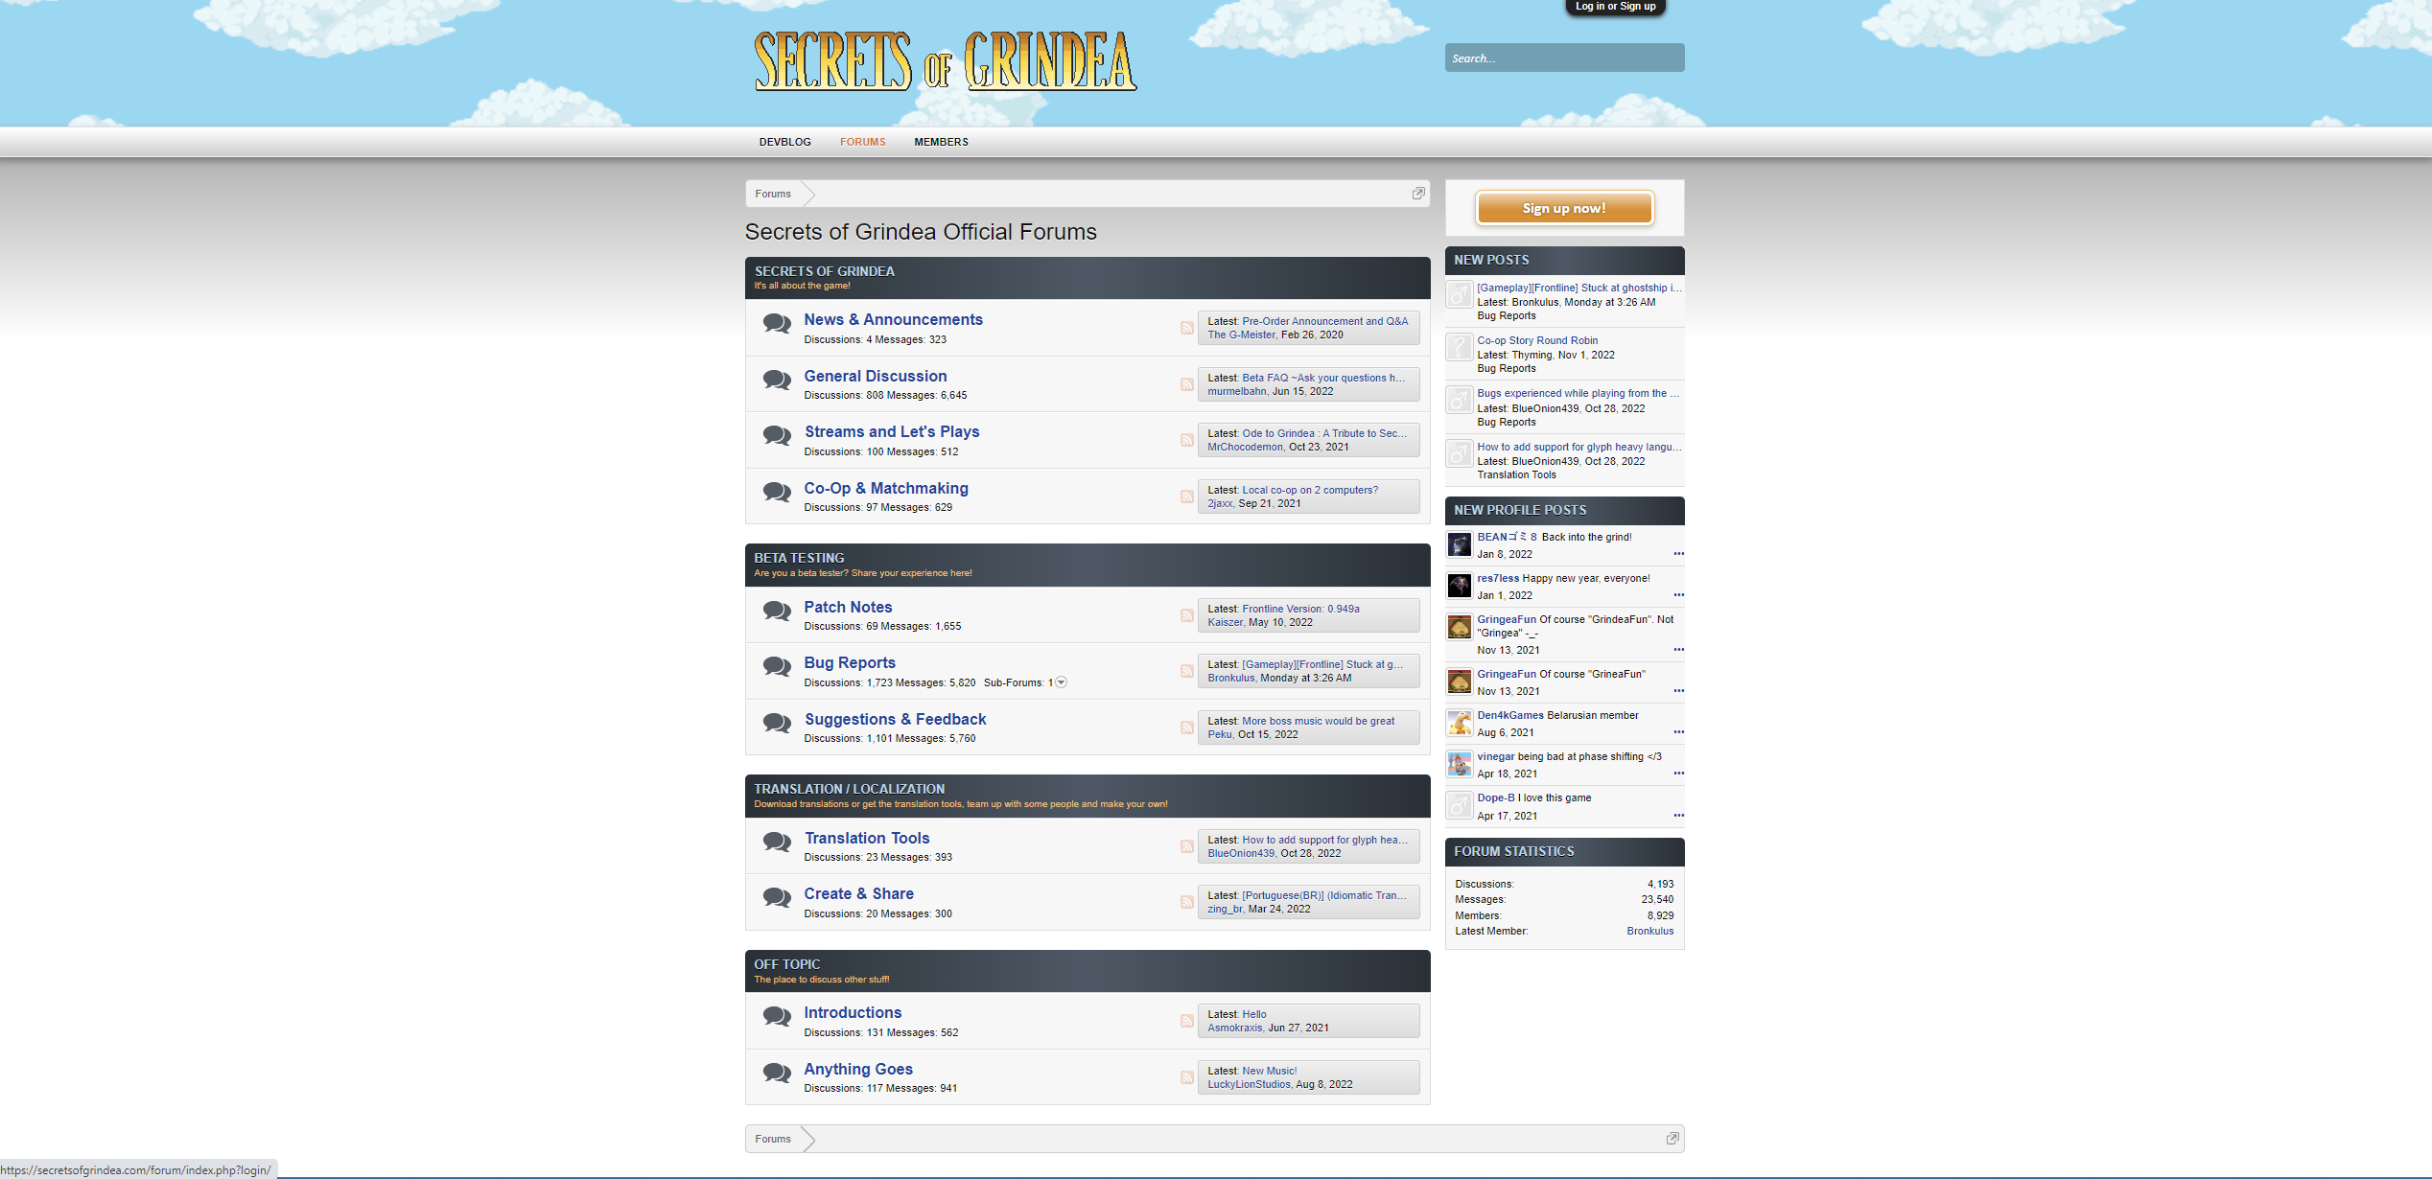This screenshot has height=1179, width=2432.
Task: Expand Bug Reports sub-forums dropdown arrow
Action: pyautogui.click(x=1062, y=682)
